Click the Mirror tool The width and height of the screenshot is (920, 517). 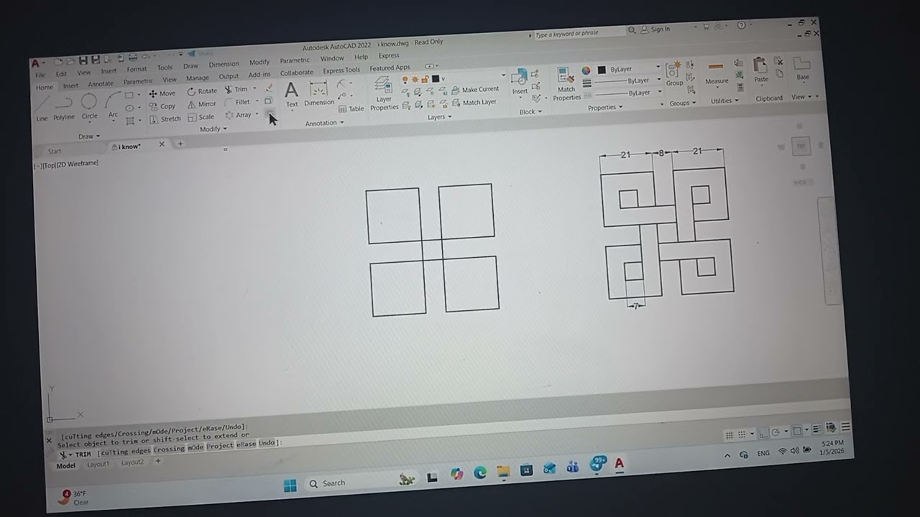[202, 104]
